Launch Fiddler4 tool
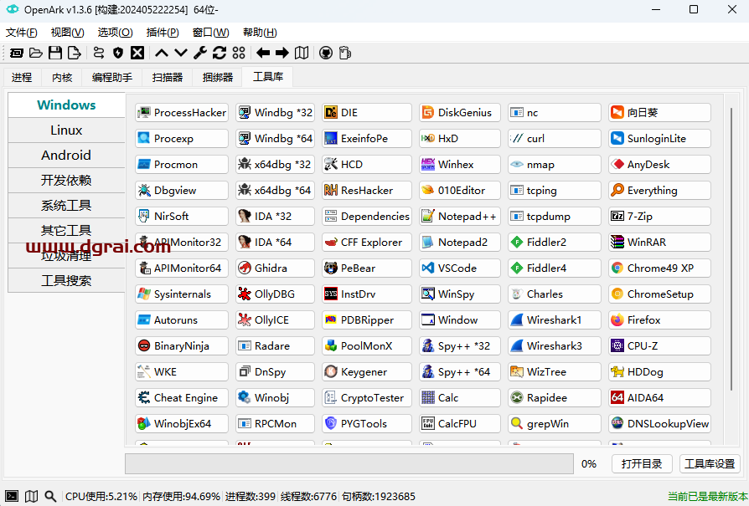This screenshot has height=506, width=749. tap(555, 268)
